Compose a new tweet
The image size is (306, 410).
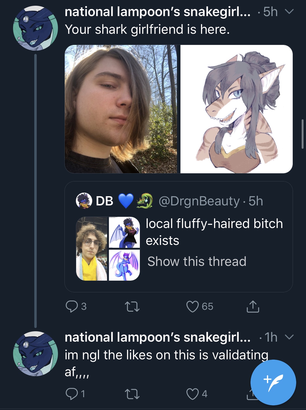[273, 382]
